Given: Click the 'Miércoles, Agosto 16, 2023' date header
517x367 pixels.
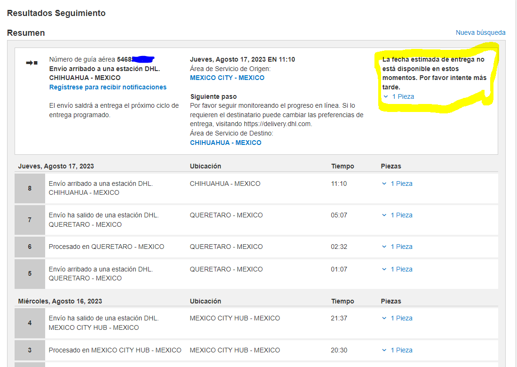Looking at the screenshot, I should tap(60, 301).
